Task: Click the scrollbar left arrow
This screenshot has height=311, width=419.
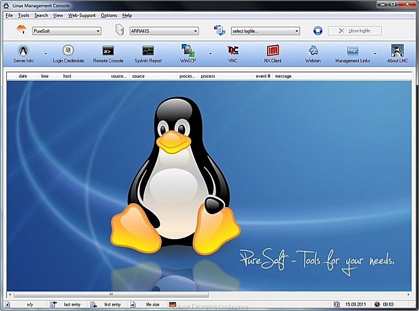Action: 10,294
